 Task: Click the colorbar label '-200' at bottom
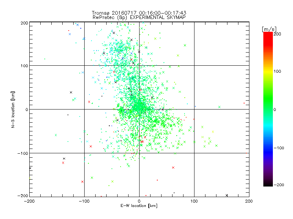point(279,185)
